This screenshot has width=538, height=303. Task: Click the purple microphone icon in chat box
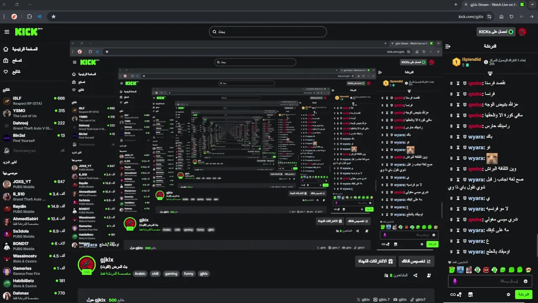point(455,281)
